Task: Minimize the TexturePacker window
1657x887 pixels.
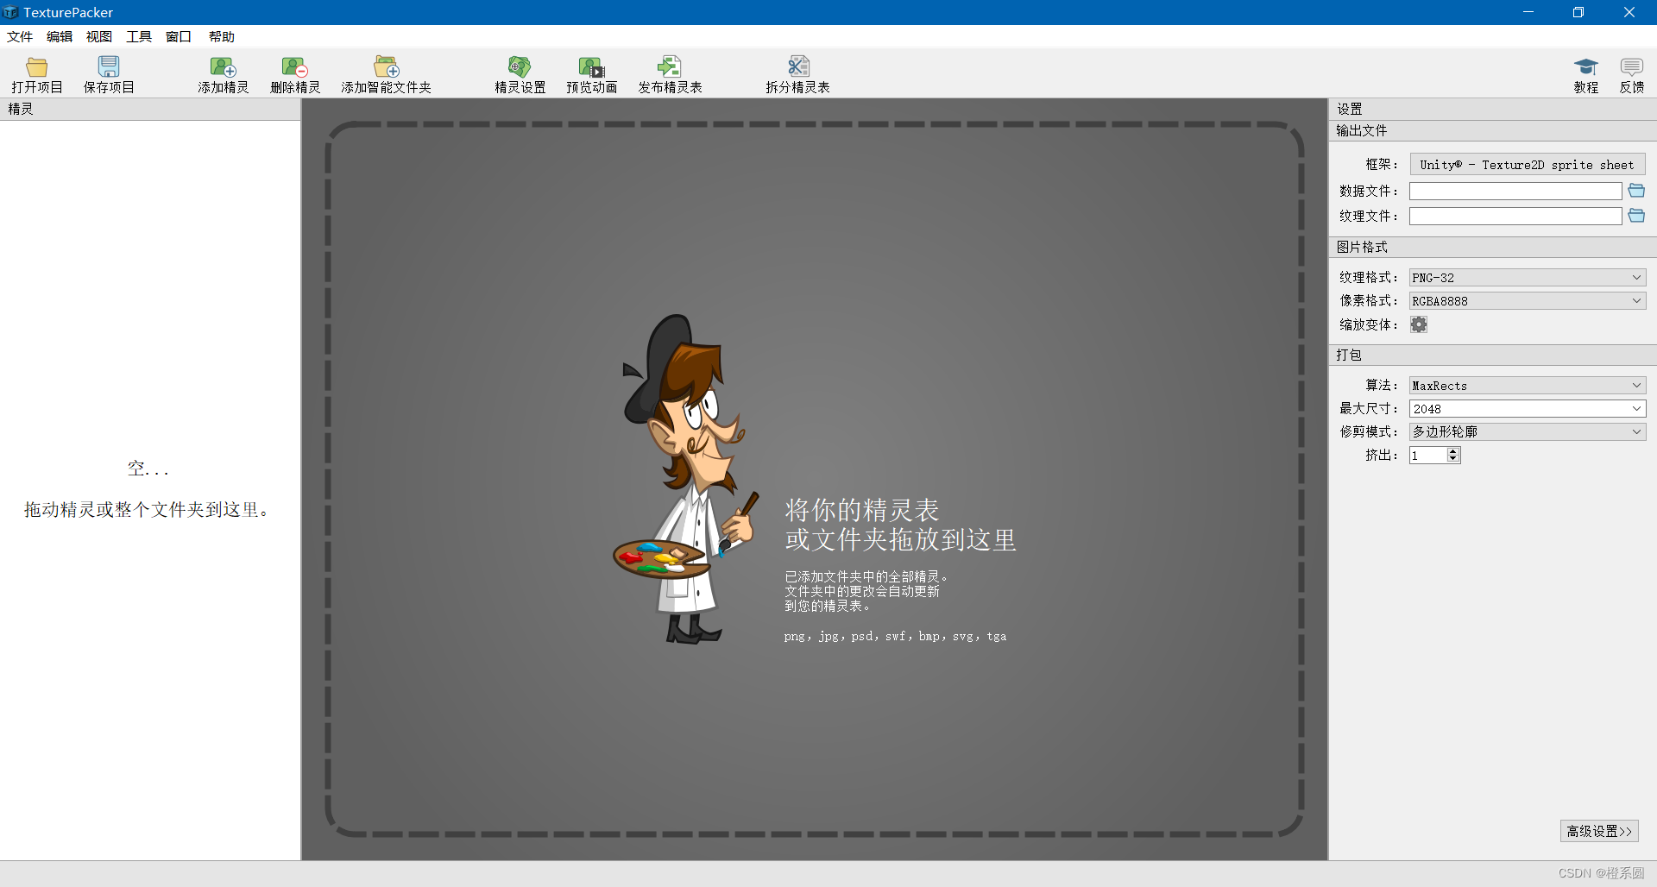Action: tap(1528, 12)
